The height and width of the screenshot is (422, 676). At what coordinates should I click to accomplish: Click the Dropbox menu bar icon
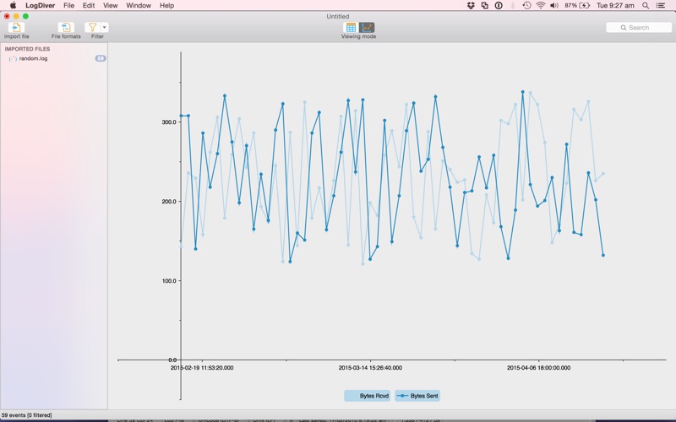(471, 6)
